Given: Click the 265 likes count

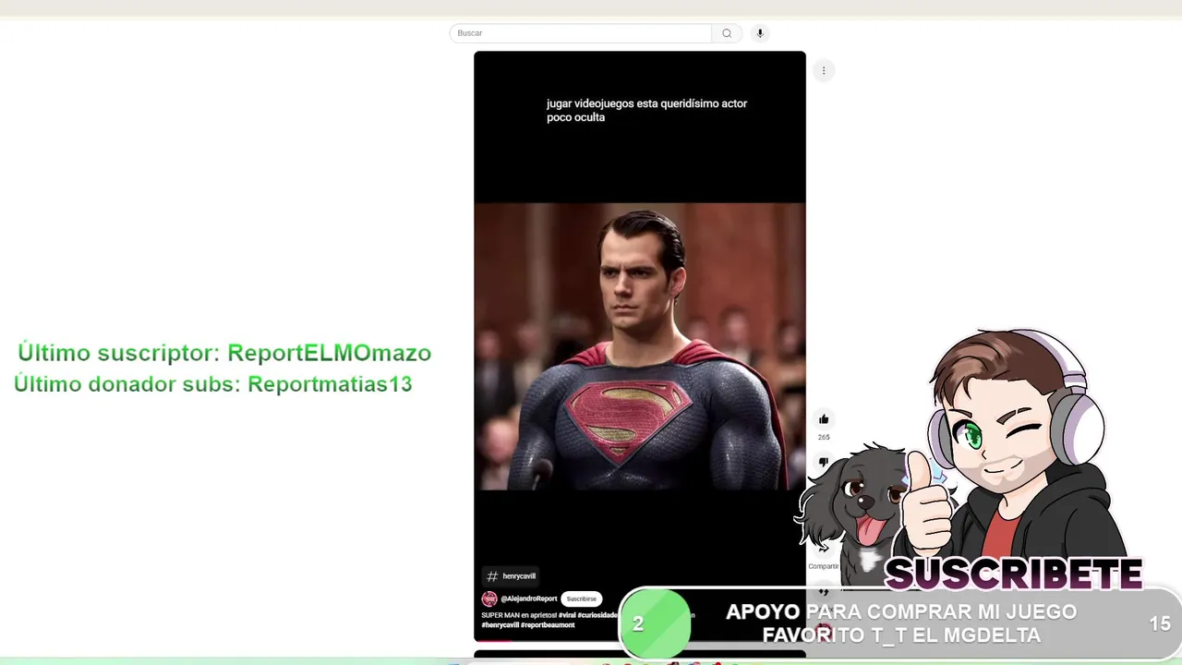Looking at the screenshot, I should pyautogui.click(x=824, y=437).
